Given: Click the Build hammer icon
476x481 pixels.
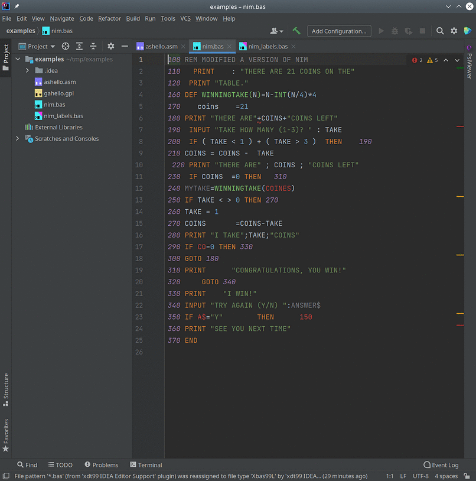Looking at the screenshot, I should 296,31.
